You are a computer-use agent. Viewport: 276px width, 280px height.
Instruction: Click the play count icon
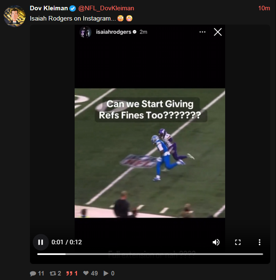coord(106,273)
